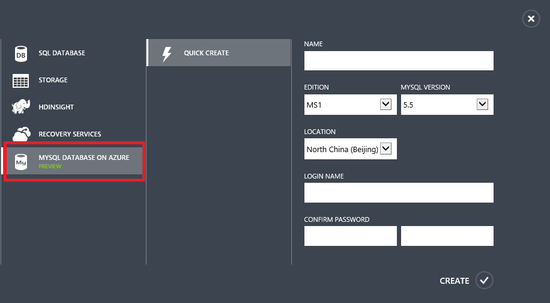This screenshot has height=303, width=550.
Task: Click the MYSQL VERSION label
Action: [x=426, y=87]
